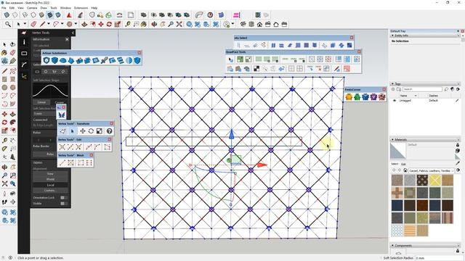Select the Scale tool in top toolbar

pos(118,24)
